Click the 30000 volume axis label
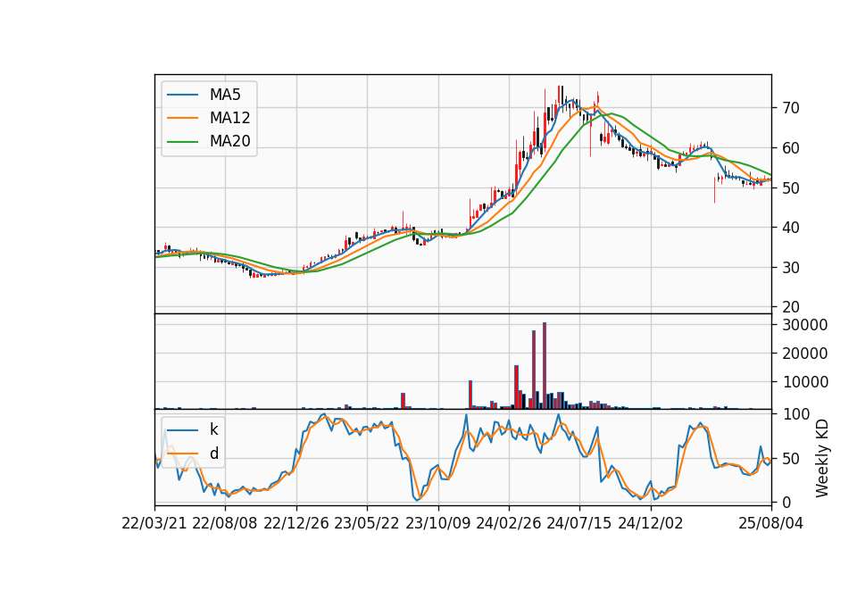The width and height of the screenshot is (857, 616). 805,325
